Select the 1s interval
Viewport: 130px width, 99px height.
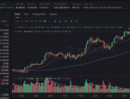(x=22, y=21)
